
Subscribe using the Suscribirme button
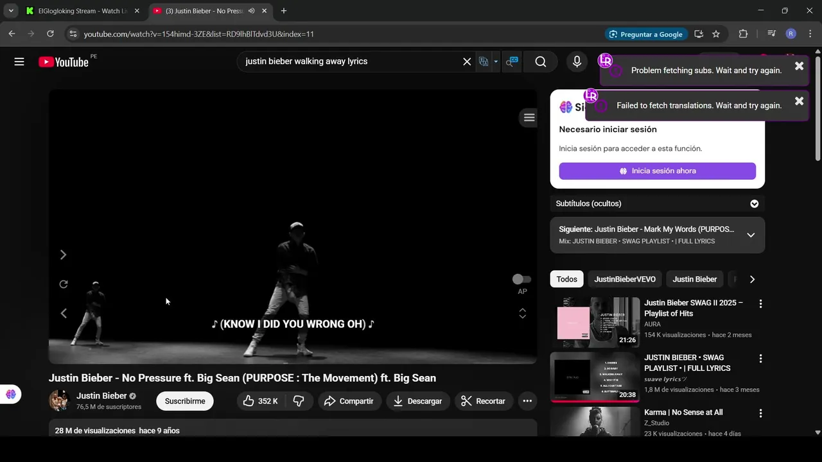(185, 401)
